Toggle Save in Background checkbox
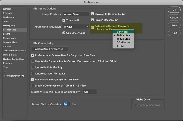The width and height of the screenshot is (183, 121). point(92,20)
